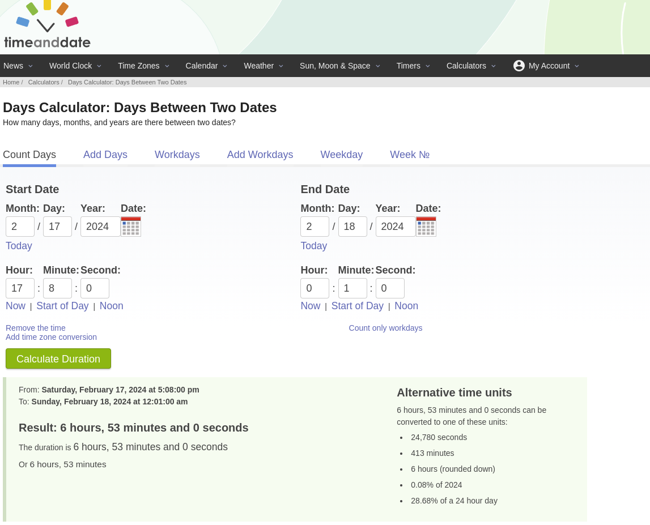Focus the Start Date year field
Image resolution: width=650 pixels, height=525 pixels.
100,227
